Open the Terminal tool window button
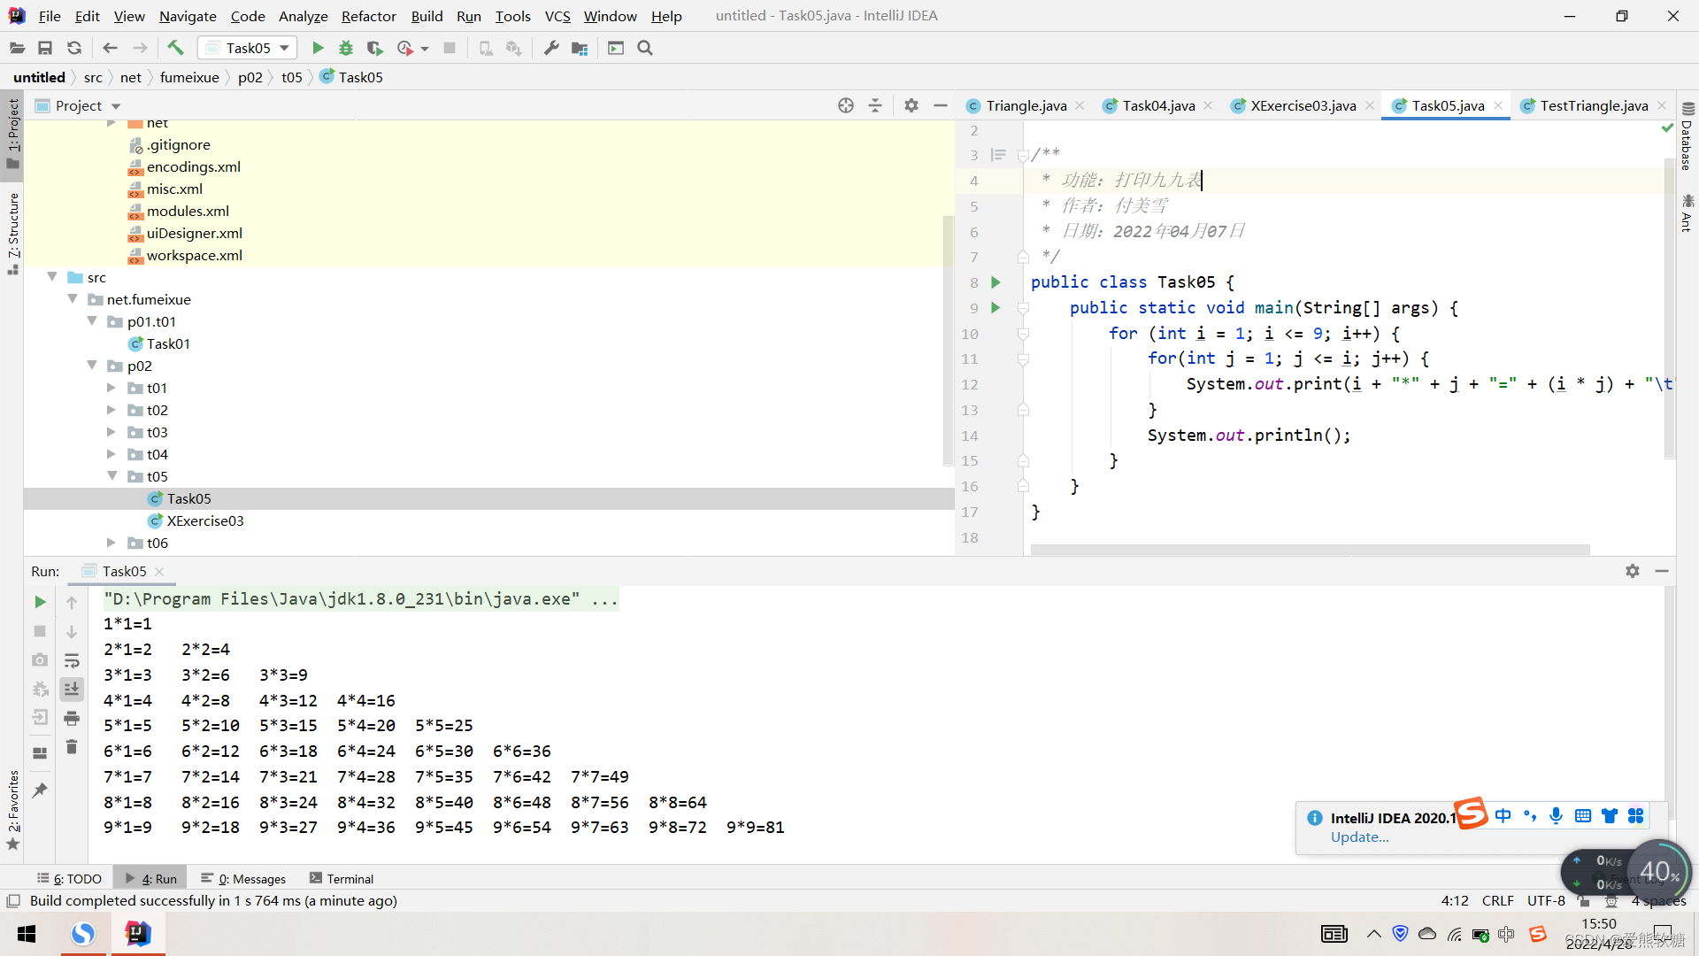 tap(342, 878)
